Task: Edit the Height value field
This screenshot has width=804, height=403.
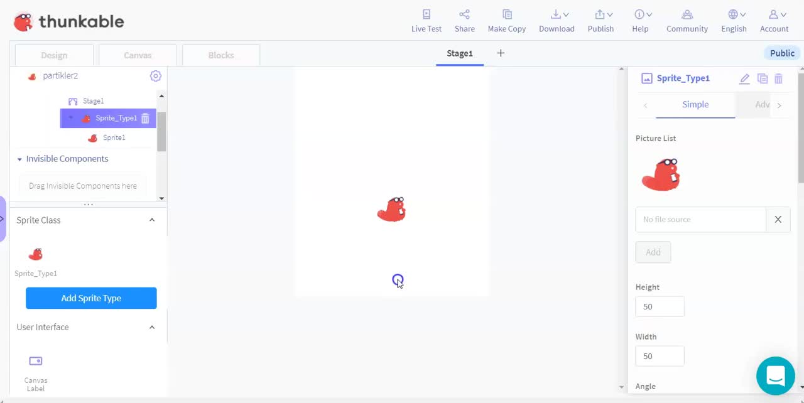Action: [x=660, y=306]
